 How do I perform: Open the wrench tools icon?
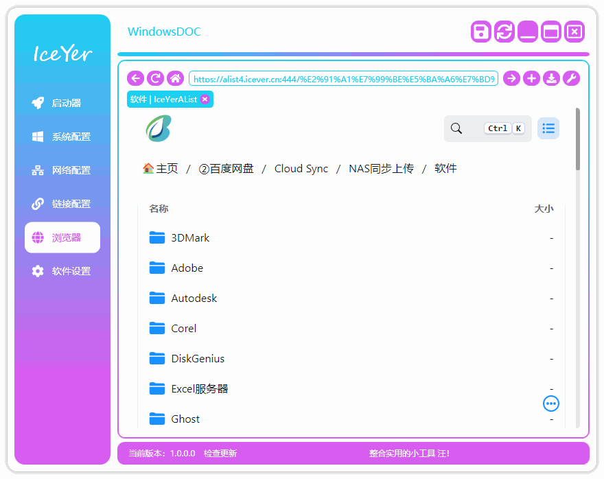[572, 78]
